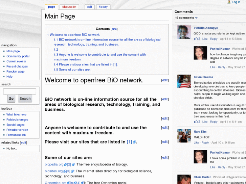Click thumbs-up icon on Kevin Onuma's comment
This screenshot has height=184, width=246.
(196, 121)
